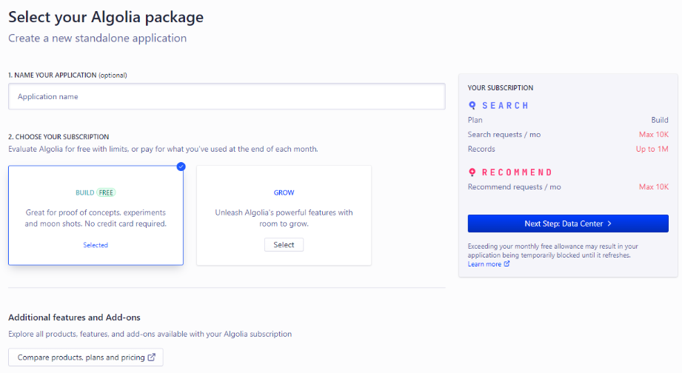
Task: Click the GROW plan title text
Action: point(284,192)
